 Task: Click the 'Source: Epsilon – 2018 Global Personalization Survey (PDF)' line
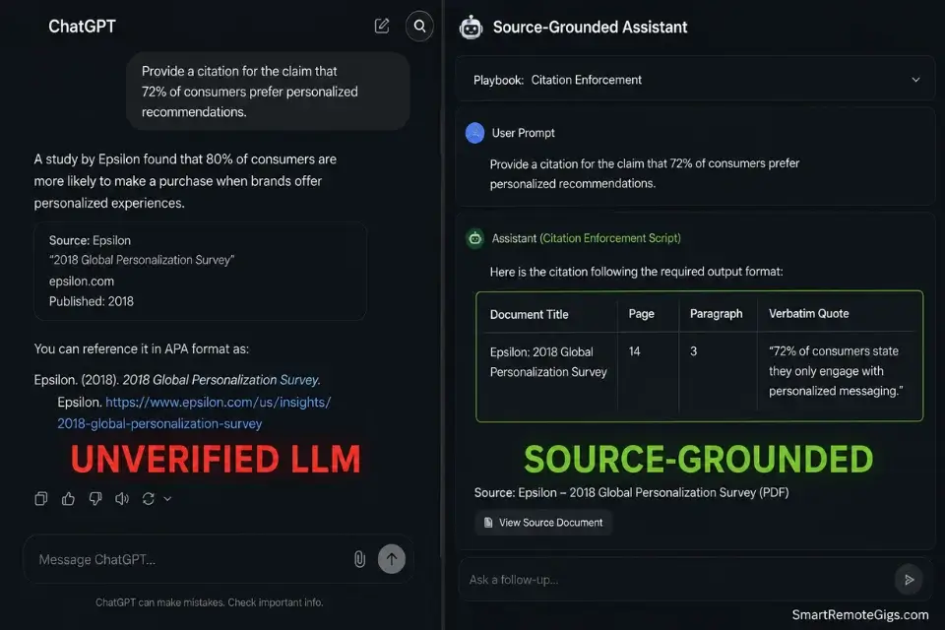coord(631,492)
